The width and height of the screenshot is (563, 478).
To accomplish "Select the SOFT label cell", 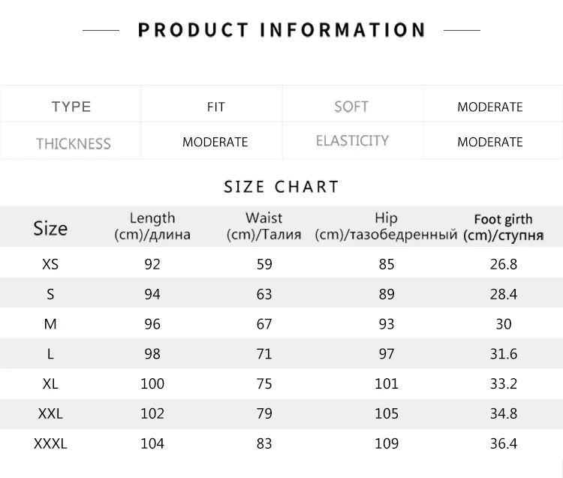I will coord(351,107).
